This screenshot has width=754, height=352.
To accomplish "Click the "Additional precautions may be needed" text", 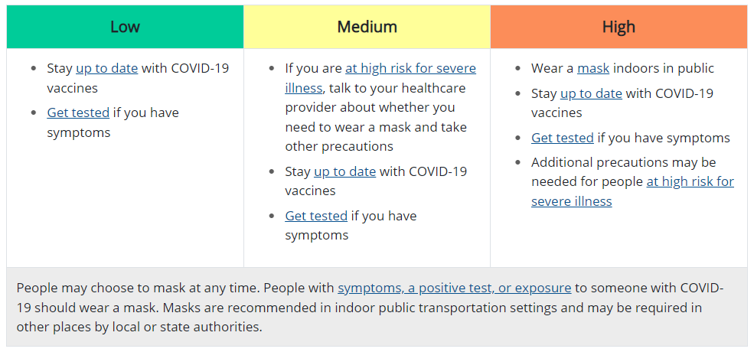I will (623, 162).
